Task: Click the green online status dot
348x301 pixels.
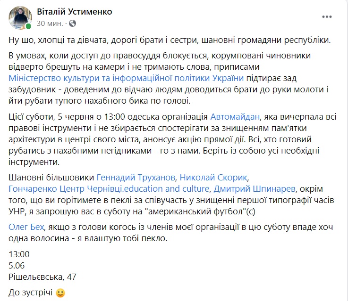Action: pos(28,26)
